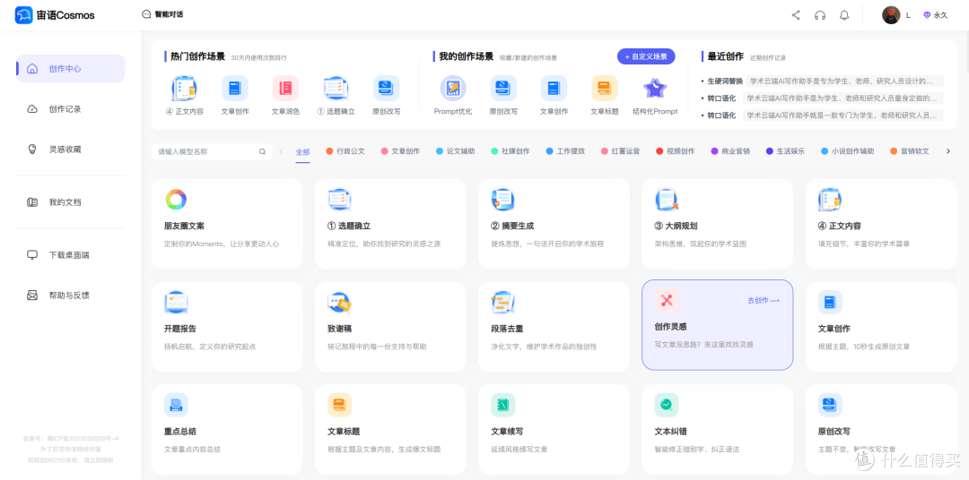Viewport: 969px width, 480px height.
Task: Open Prompt优化 icon in 我的创作场景
Action: tap(453, 89)
